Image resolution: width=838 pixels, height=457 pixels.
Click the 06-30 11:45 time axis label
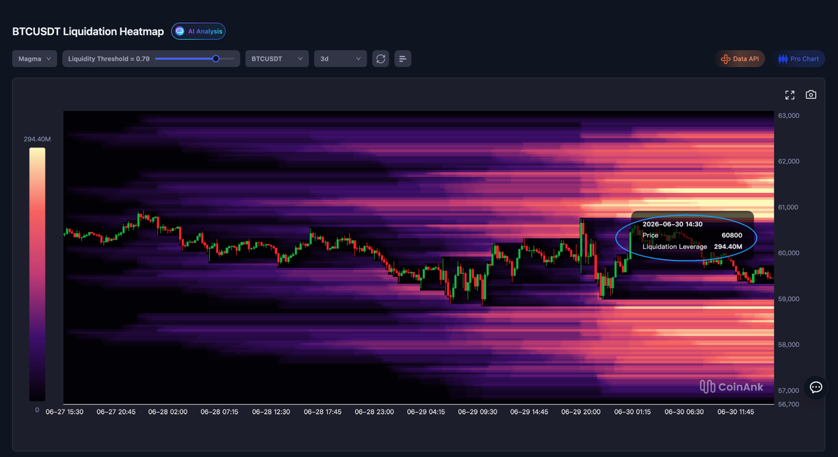(735, 412)
